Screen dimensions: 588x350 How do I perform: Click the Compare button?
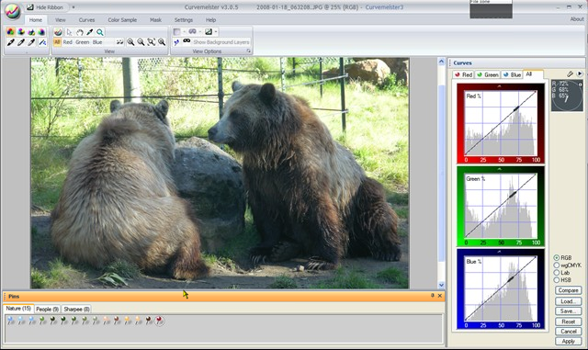coord(568,290)
